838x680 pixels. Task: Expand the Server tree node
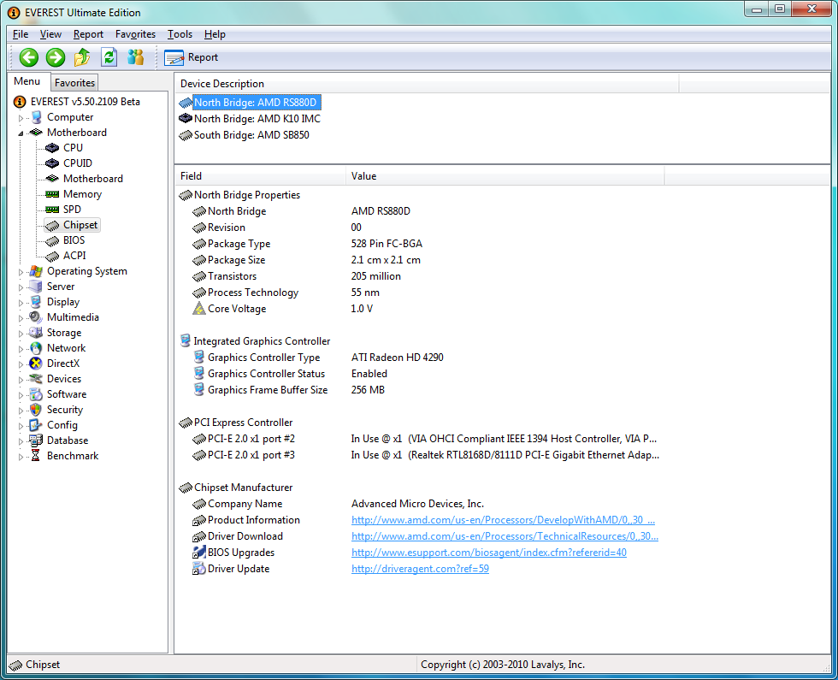[x=21, y=287]
